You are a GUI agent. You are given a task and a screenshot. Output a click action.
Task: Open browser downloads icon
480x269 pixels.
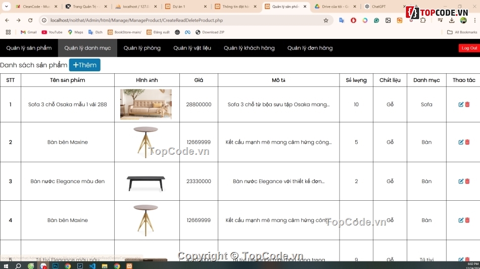tap(452, 20)
